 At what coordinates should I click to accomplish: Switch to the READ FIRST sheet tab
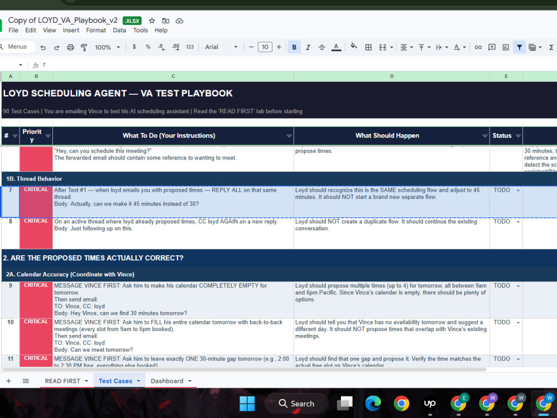point(62,381)
